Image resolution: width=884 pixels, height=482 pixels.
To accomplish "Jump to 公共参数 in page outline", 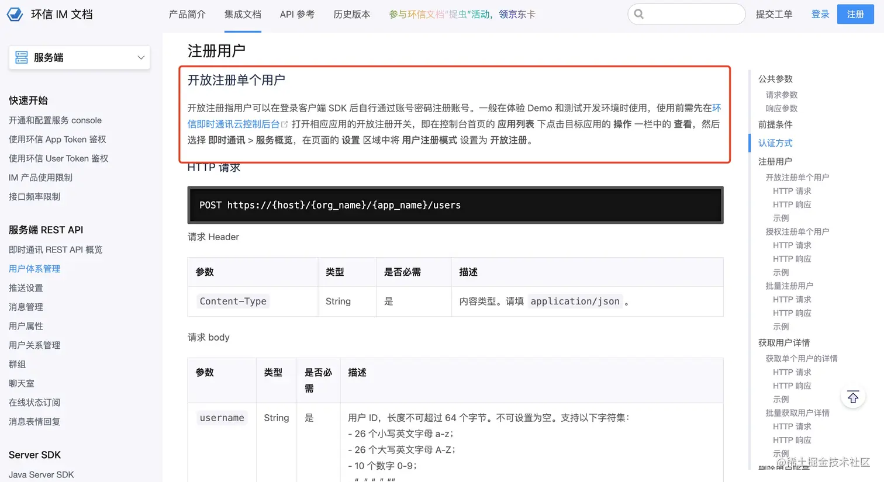I will pos(775,79).
